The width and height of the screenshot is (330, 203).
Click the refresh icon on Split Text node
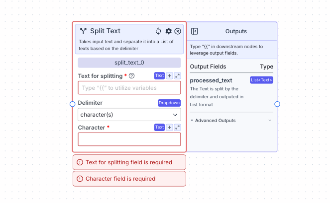pos(158,31)
